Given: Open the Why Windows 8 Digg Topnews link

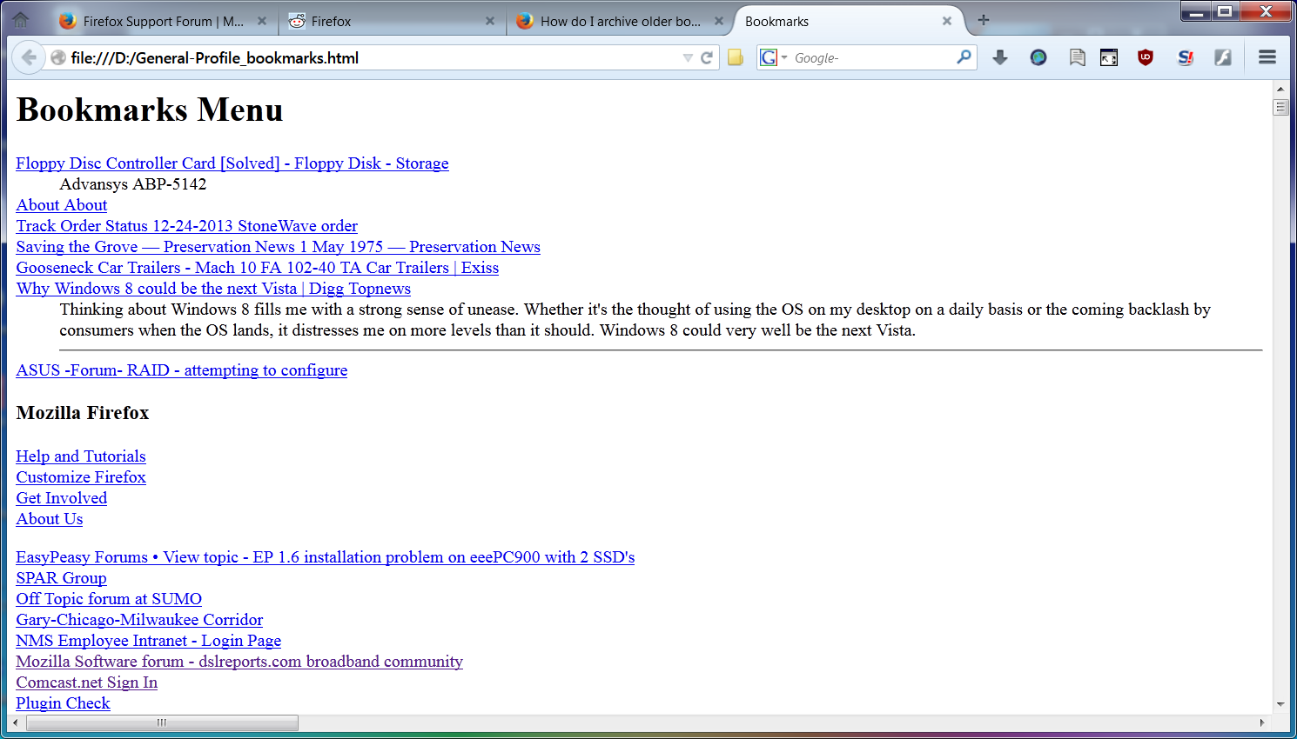Looking at the screenshot, I should tap(213, 289).
